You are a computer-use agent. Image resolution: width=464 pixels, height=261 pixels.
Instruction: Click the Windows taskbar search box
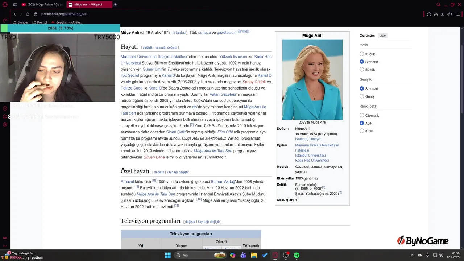[200, 255]
